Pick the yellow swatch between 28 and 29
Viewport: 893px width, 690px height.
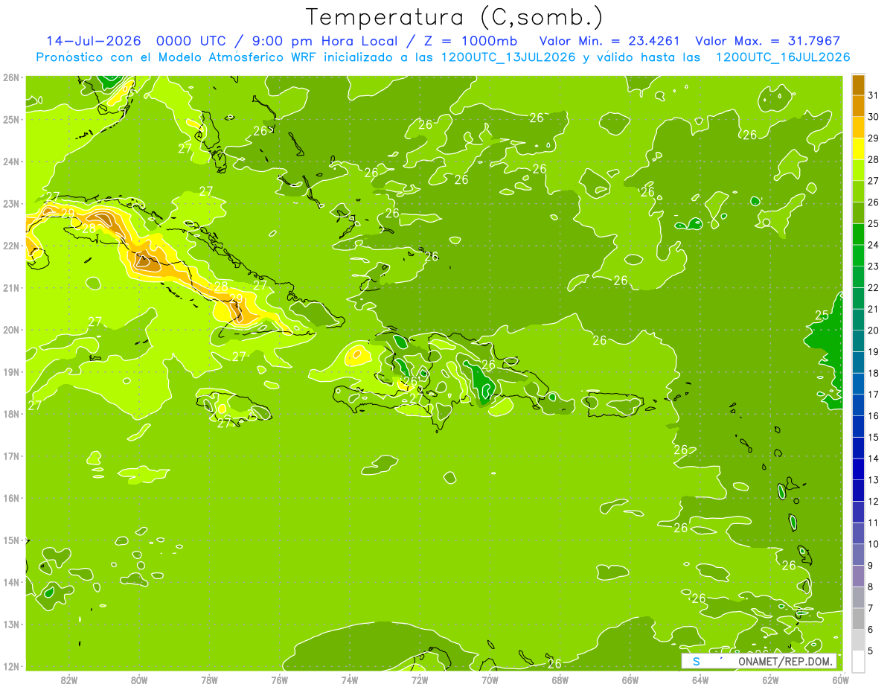click(858, 149)
